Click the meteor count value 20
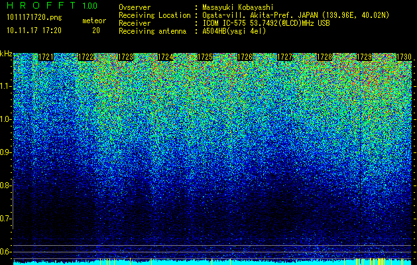Image resolution: width=417 pixels, height=265 pixels. [96, 30]
